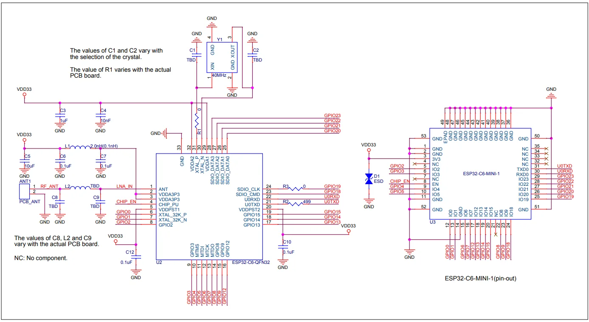Select the ESP32-C6-MINI-1(pin-out) caption text

point(480,279)
